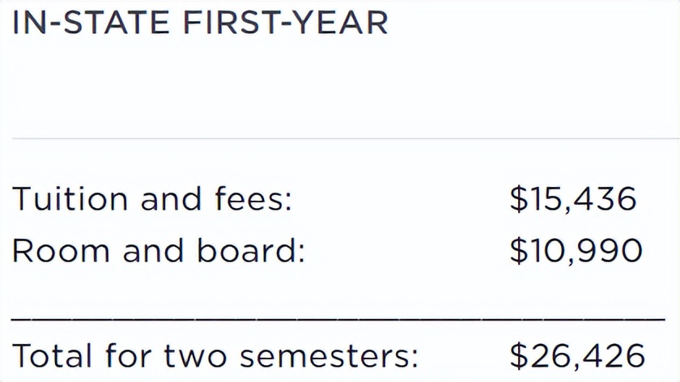The width and height of the screenshot is (680, 382).
Task: Click the word Room
Action: point(60,252)
